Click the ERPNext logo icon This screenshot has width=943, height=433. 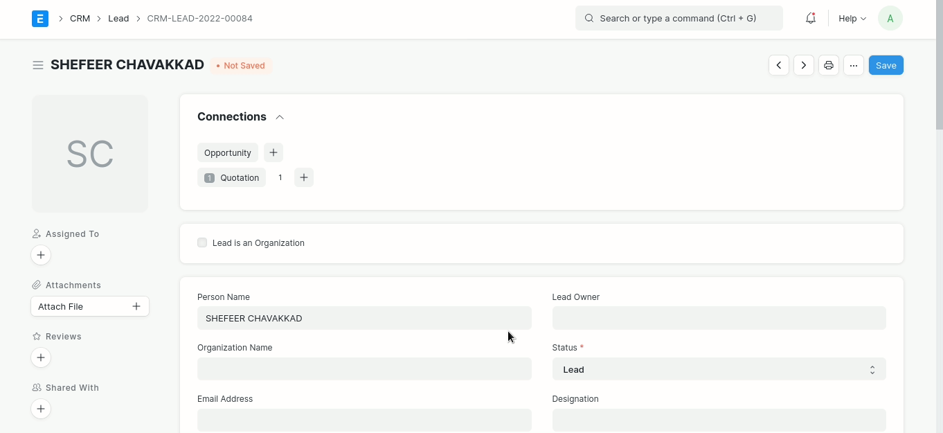40,19
